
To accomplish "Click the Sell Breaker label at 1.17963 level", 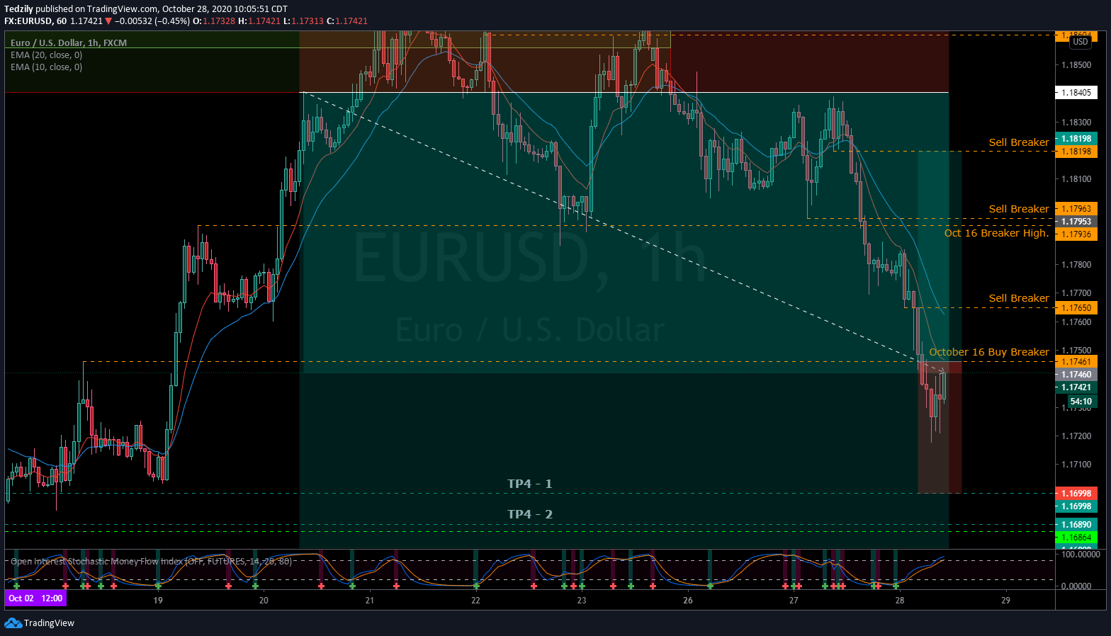I will click(1019, 209).
